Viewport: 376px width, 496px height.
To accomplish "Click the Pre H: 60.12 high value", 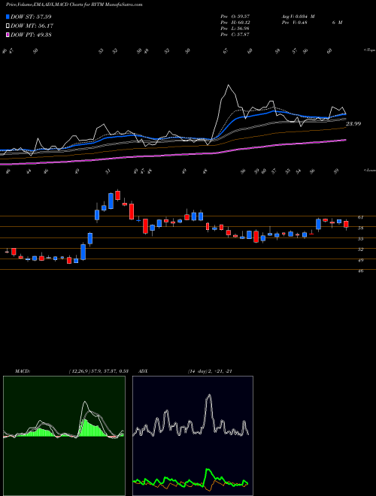I will point(235,23).
